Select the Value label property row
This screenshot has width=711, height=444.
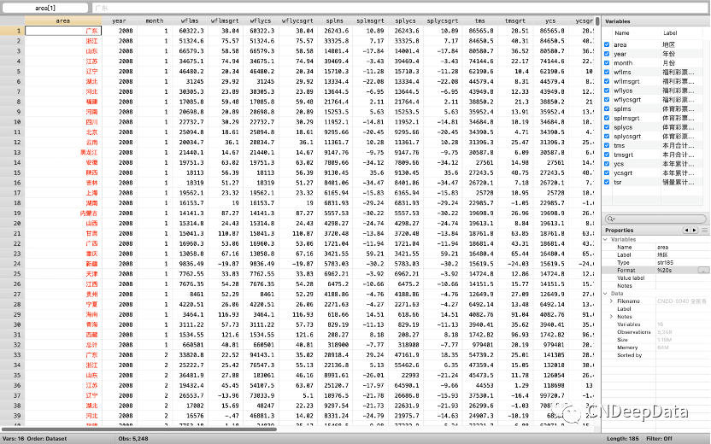click(x=656, y=277)
